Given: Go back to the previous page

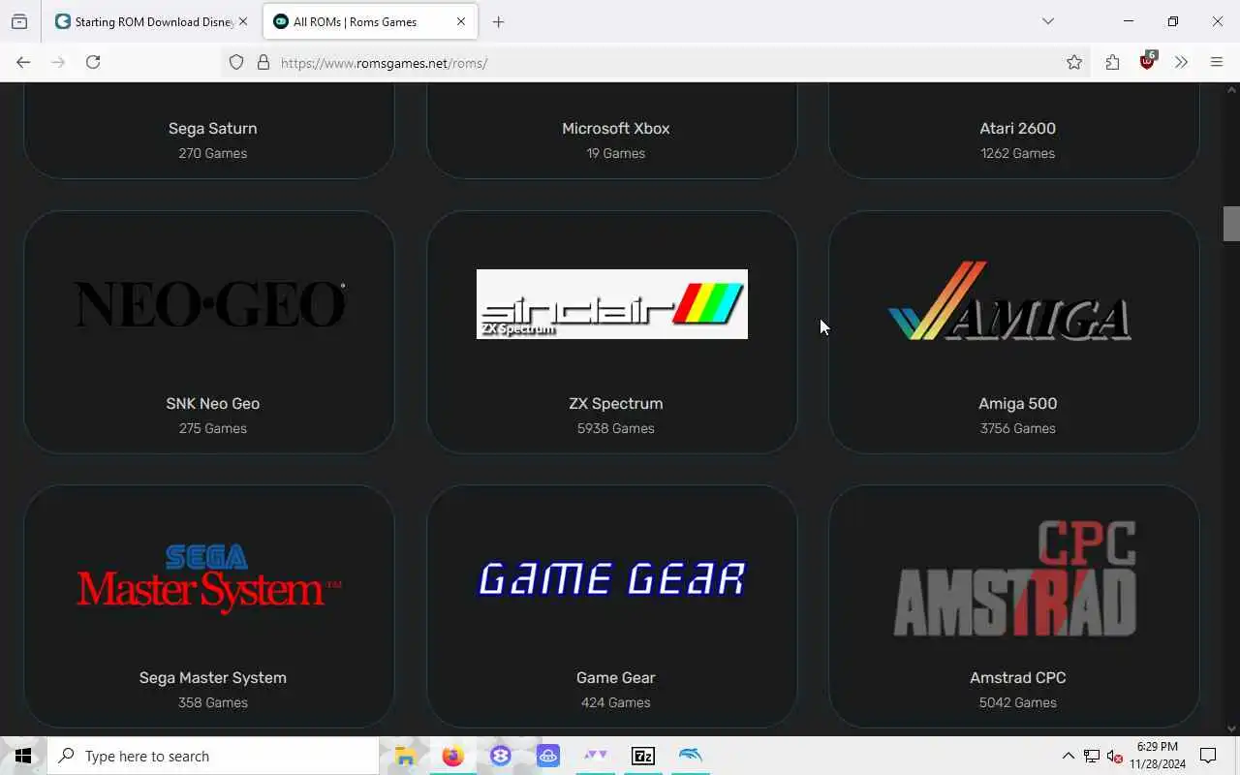Looking at the screenshot, I should (23, 62).
